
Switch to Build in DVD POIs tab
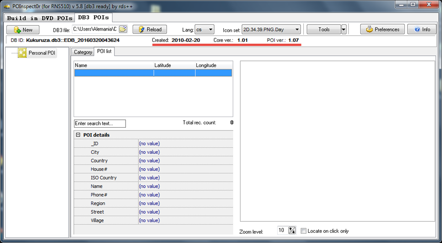40,18
